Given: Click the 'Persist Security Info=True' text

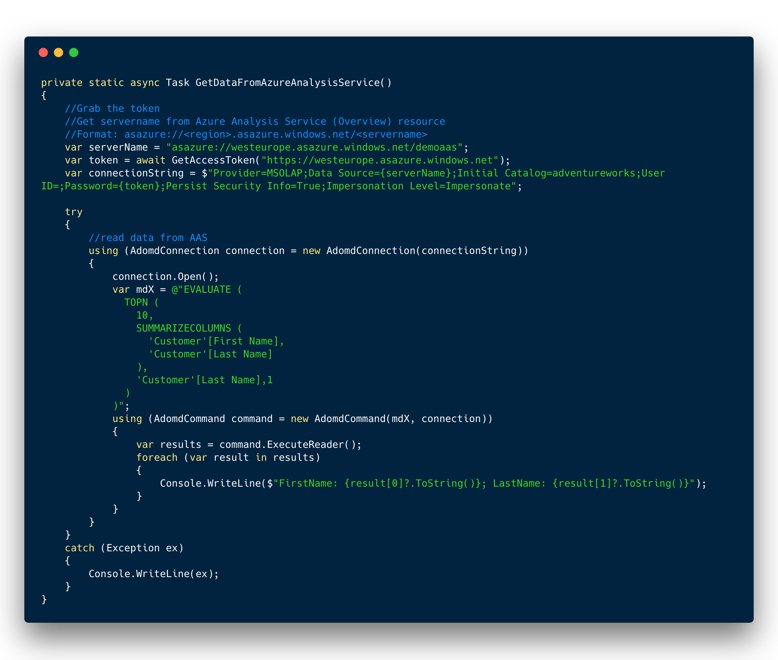Looking at the screenshot, I should (243, 186).
